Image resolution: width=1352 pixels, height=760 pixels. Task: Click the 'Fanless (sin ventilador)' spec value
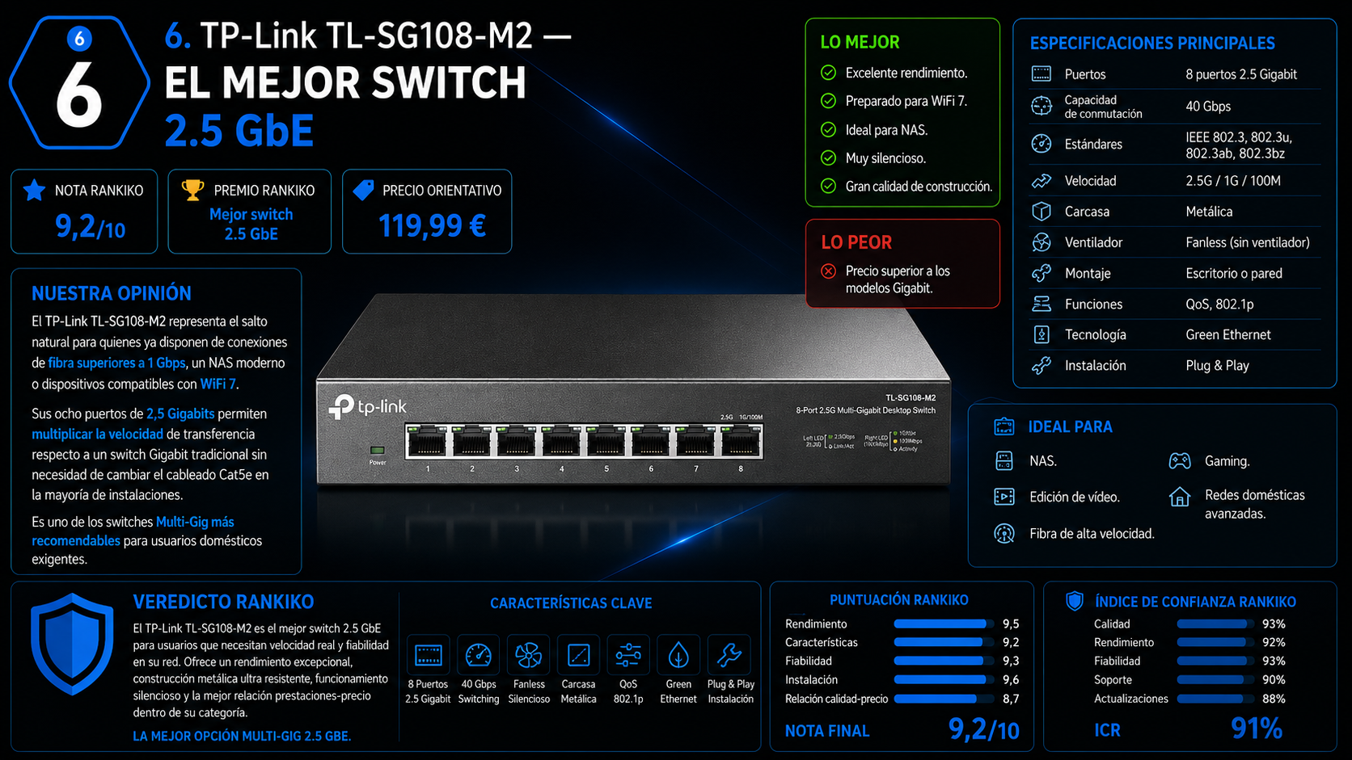pyautogui.click(x=1248, y=242)
